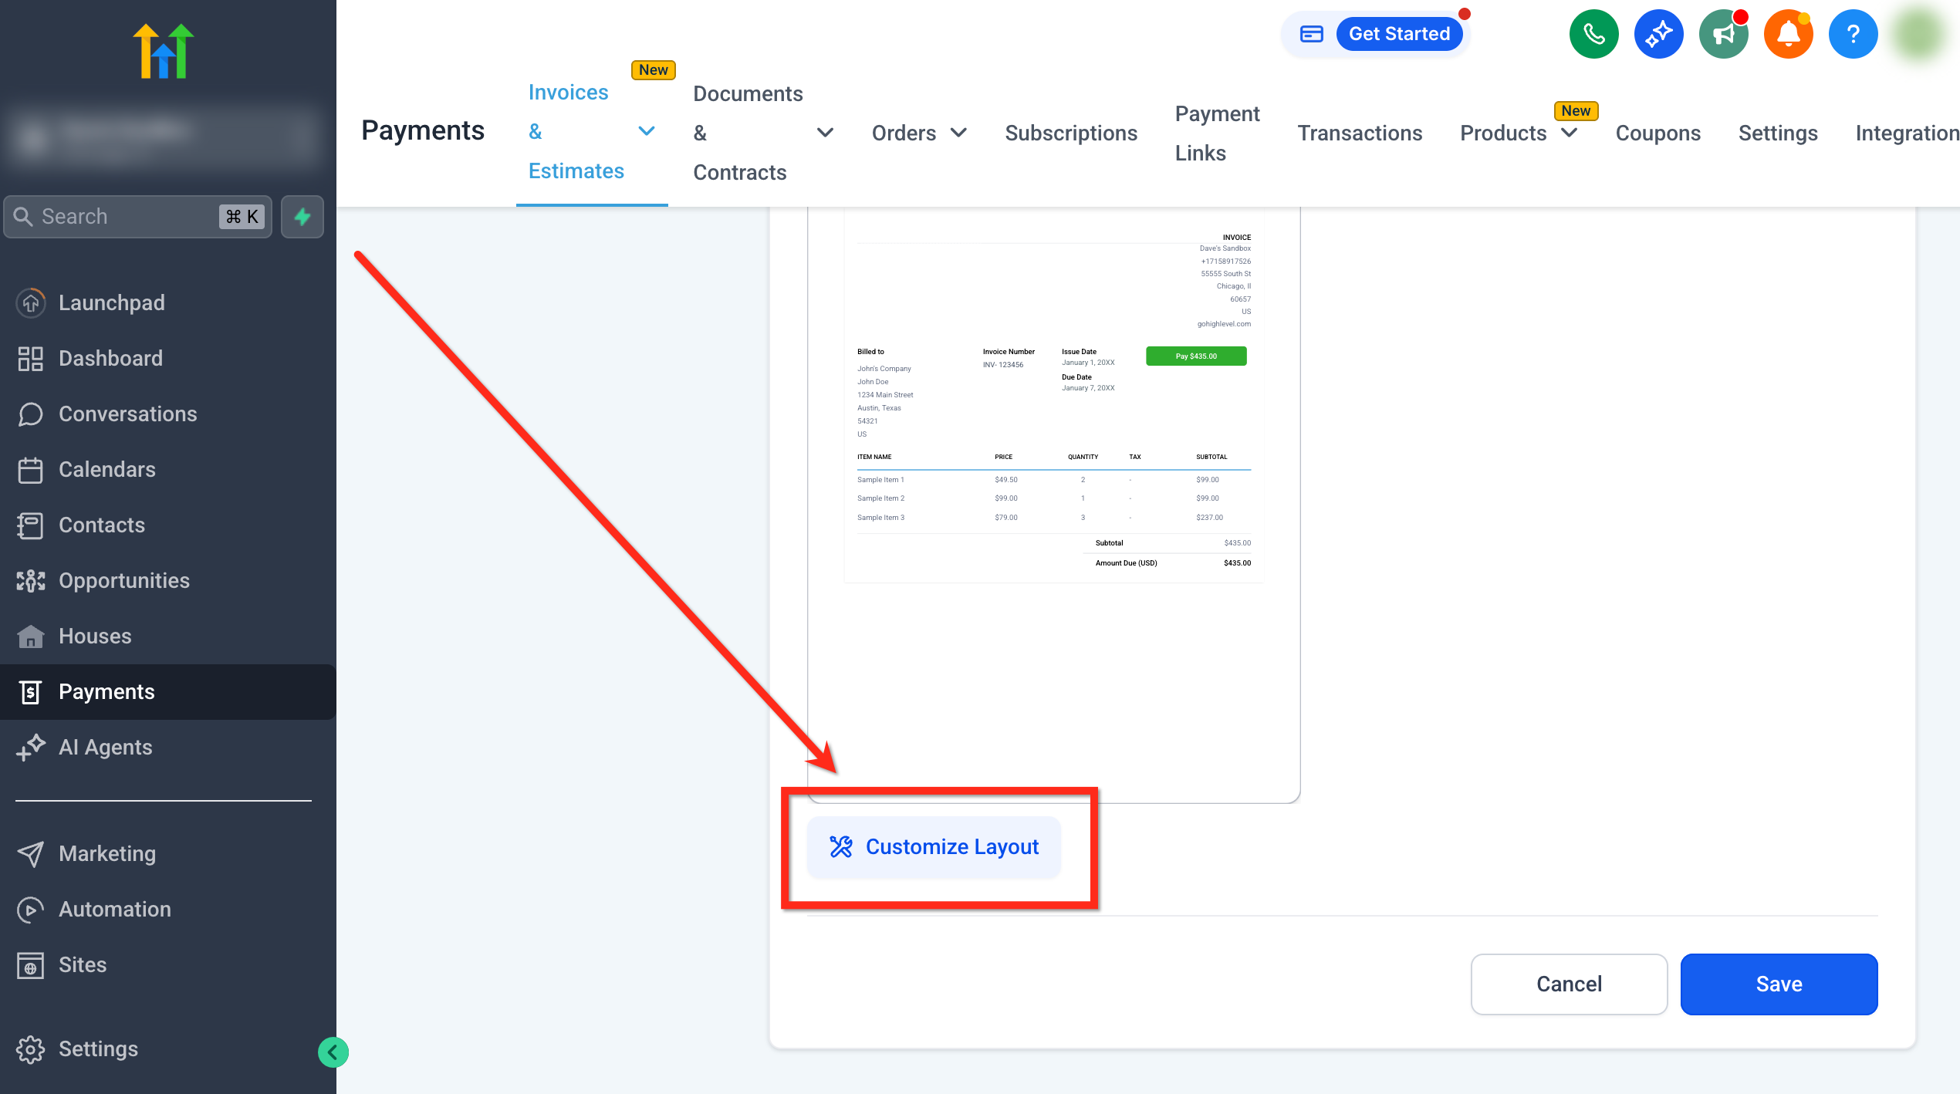1960x1094 pixels.
Task: Expand the Invoices & Estimates dropdown chevron
Action: tap(647, 131)
